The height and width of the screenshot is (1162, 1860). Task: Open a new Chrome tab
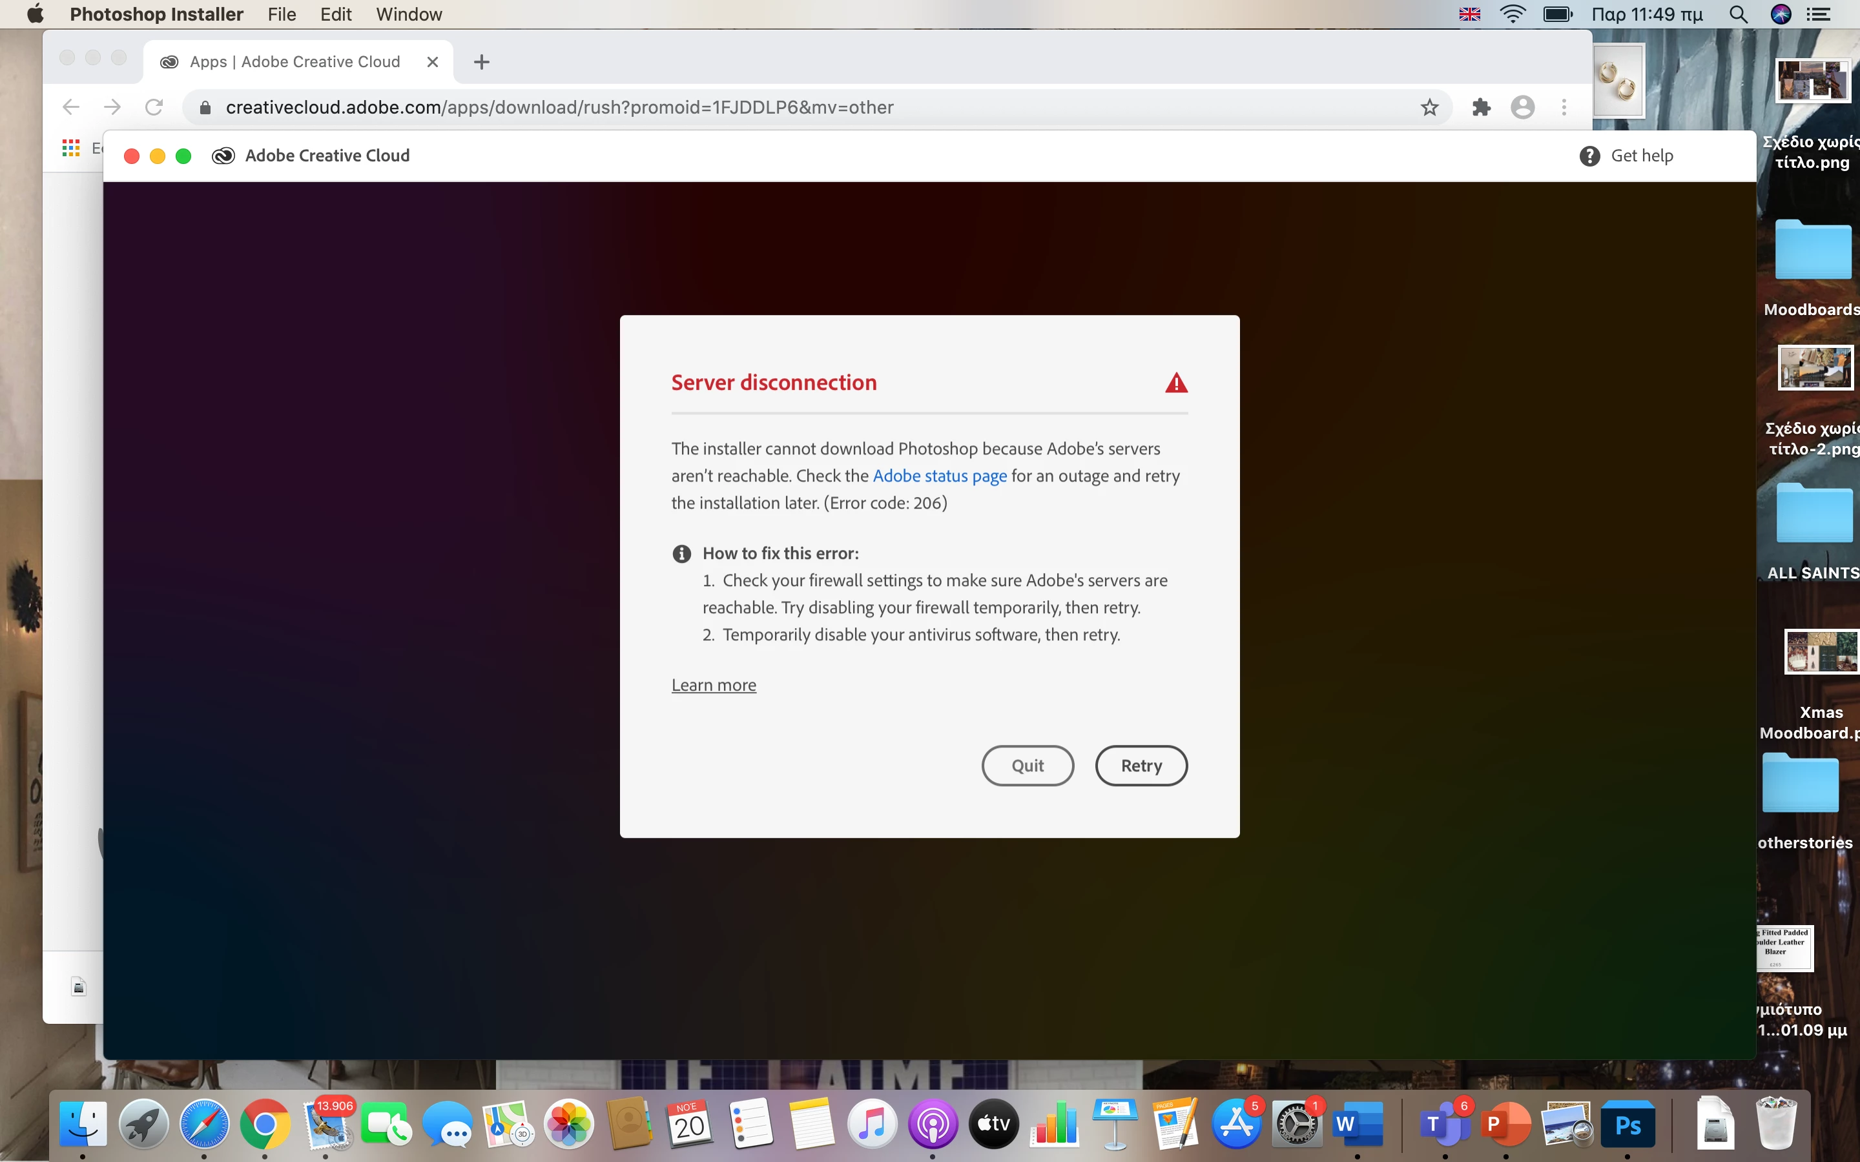coord(482,62)
